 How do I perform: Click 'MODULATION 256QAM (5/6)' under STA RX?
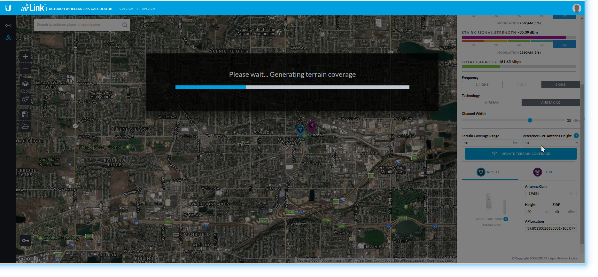click(x=519, y=53)
